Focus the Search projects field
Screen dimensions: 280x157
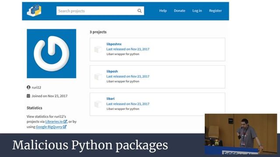click(x=100, y=11)
